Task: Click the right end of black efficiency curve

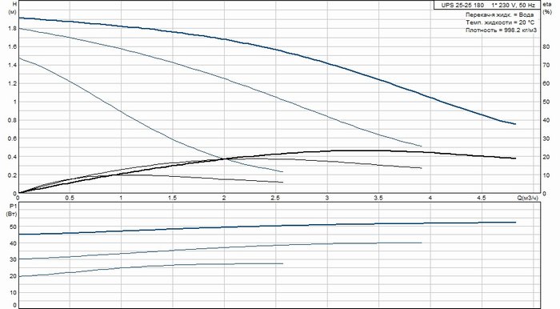Action: [515, 159]
